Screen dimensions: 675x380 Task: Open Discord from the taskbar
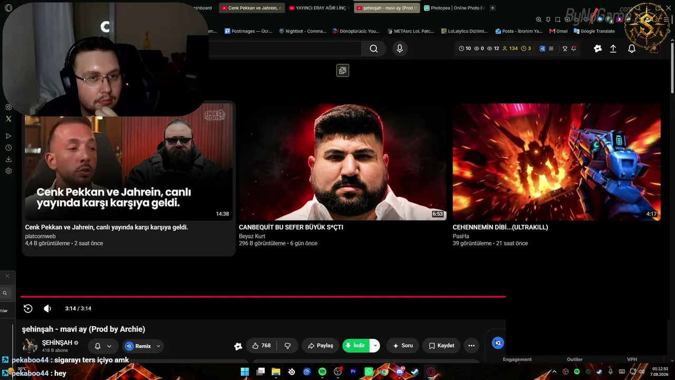coord(400,372)
